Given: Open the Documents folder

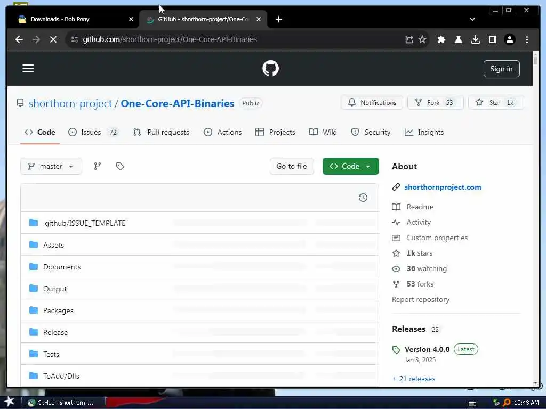Looking at the screenshot, I should 62,267.
